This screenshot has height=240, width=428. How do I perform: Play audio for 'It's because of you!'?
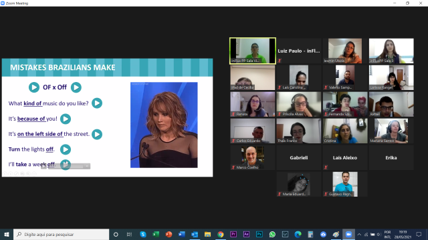[x=66, y=119]
